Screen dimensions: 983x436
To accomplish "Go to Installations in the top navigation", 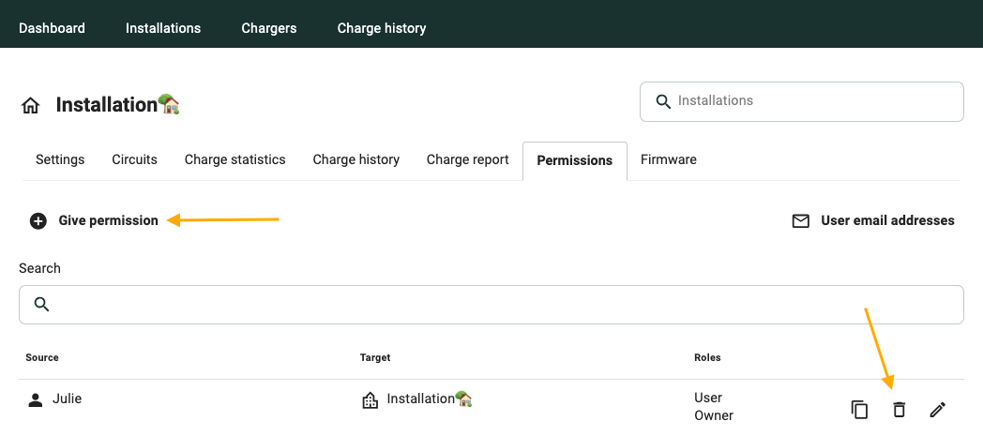I will click(x=163, y=28).
